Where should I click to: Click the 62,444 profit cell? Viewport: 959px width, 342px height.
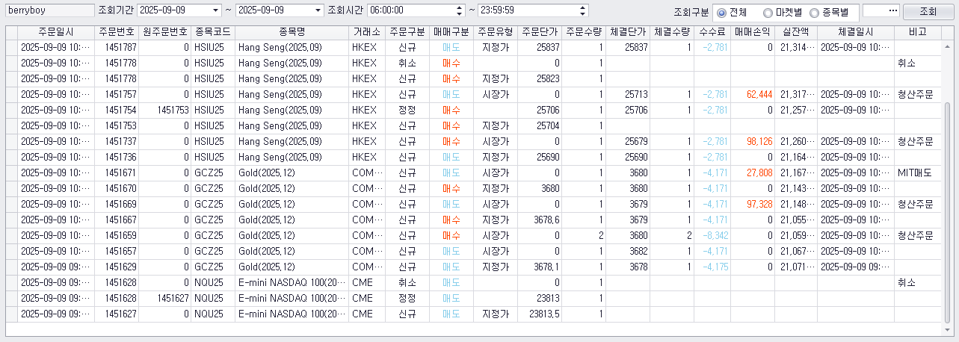pos(753,95)
